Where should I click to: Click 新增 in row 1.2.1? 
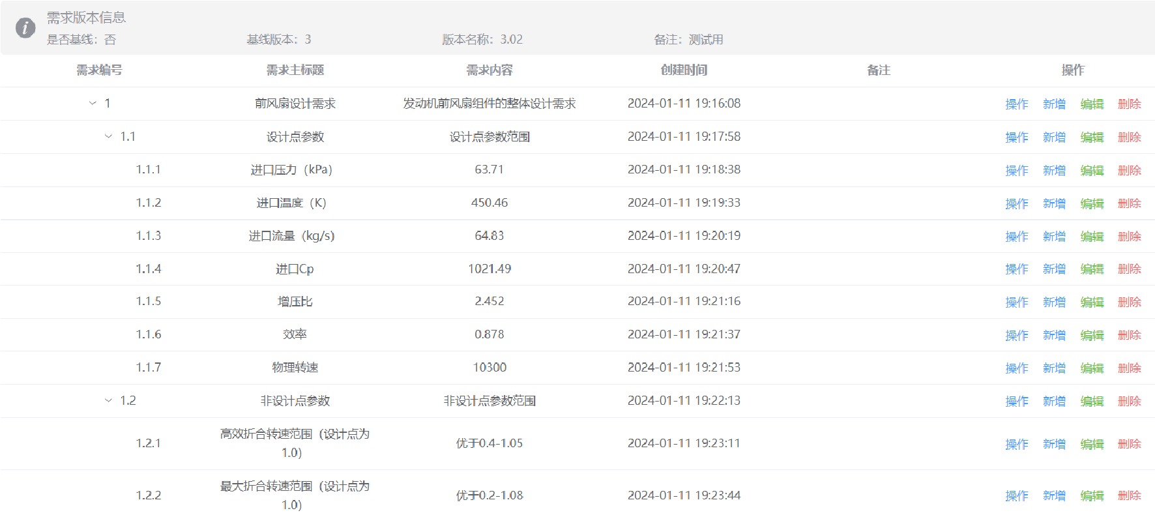point(1054,445)
